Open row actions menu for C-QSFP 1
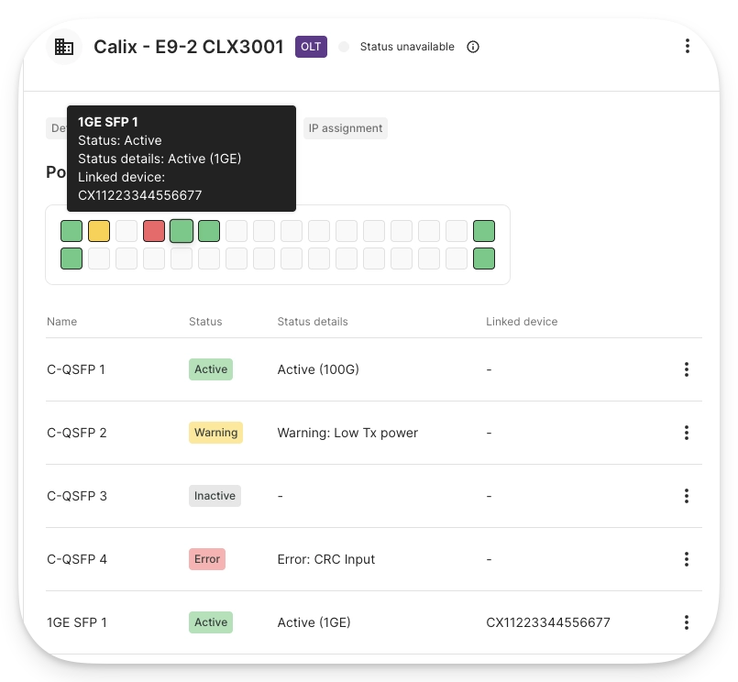The image size is (738, 682). point(687,369)
